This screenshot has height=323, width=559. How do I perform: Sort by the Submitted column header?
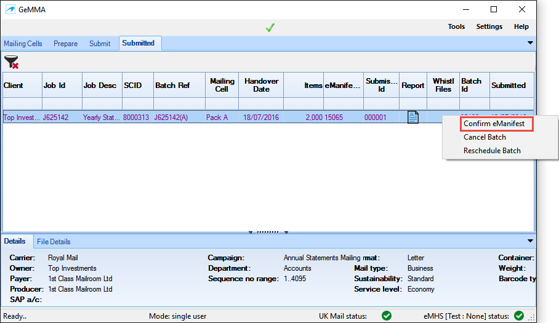tap(512, 85)
